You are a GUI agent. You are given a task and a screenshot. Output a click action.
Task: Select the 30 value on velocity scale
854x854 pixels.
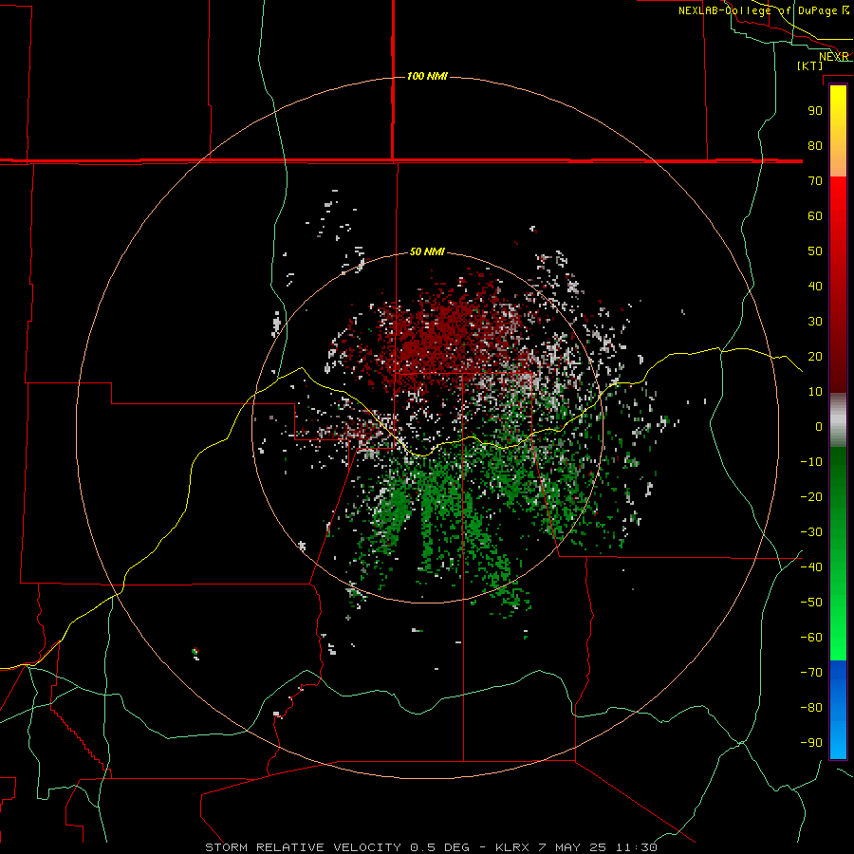point(815,322)
